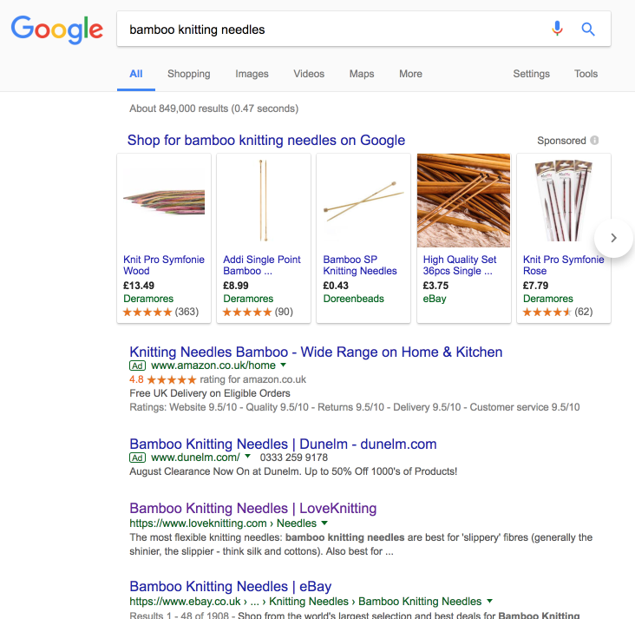Open 'Bamboo Knitting Needles | eBay' result

pos(231,587)
